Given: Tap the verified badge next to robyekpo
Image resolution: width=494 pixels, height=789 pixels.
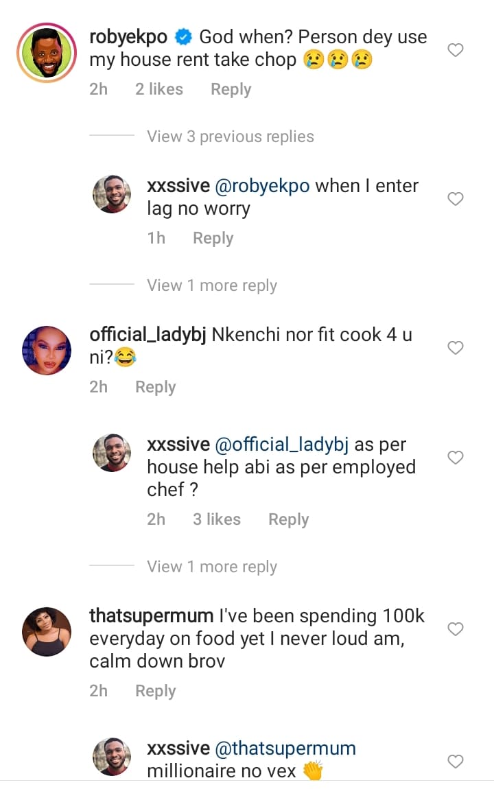Looking at the screenshot, I should 183,36.
